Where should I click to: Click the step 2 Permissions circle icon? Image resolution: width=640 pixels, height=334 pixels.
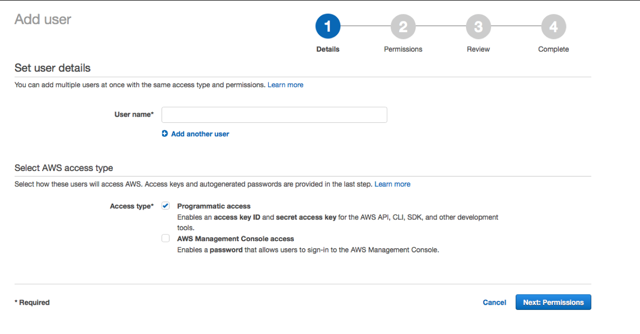point(403,26)
